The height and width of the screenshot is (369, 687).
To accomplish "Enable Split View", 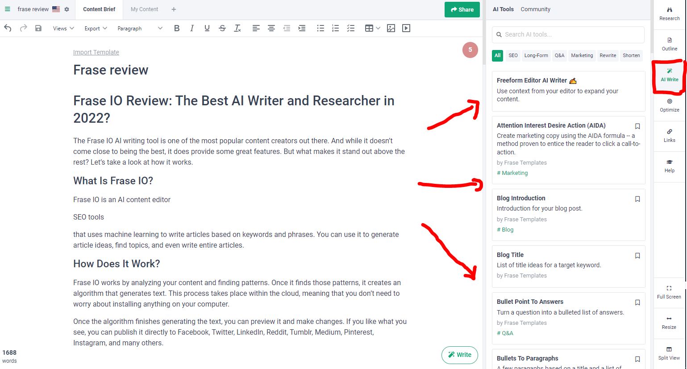I will 669,353.
